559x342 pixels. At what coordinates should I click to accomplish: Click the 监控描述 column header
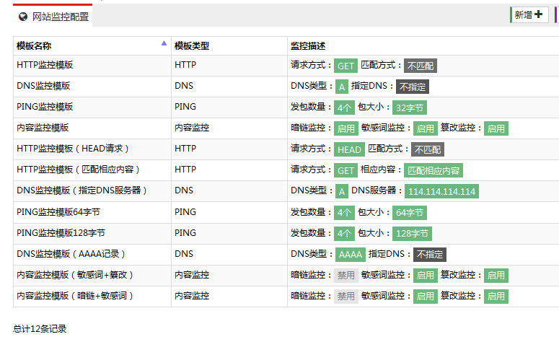[x=307, y=46]
